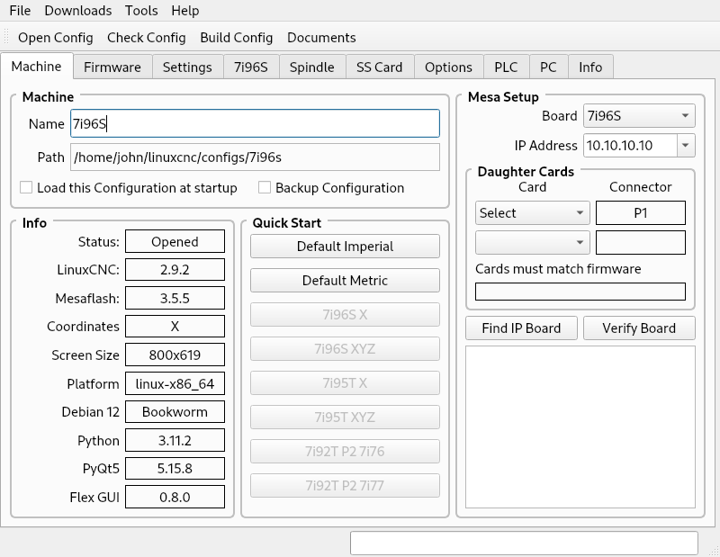
Task: Click the P1 connector field
Action: (x=641, y=213)
